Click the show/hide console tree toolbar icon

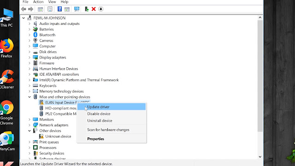click(40, 9)
